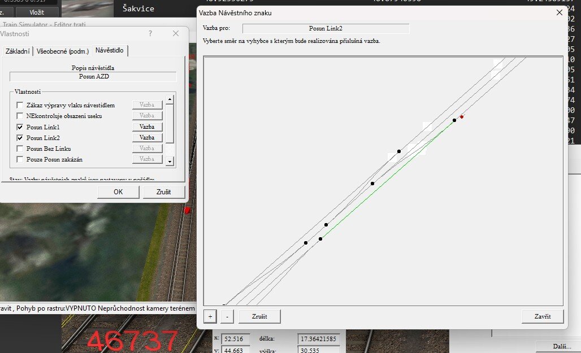Image resolution: width=581 pixels, height=353 pixels.
Task: Zoom out the track diagram with minus
Action: [x=227, y=316]
